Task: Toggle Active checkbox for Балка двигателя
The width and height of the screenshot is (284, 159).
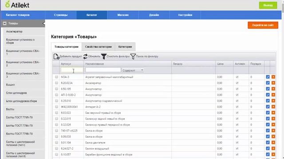Action: pos(237,142)
